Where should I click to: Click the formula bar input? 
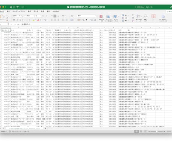(x=96, y=24)
